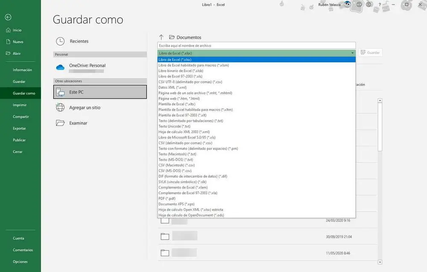Select Documento XPS (*.xps)

(x=257, y=204)
